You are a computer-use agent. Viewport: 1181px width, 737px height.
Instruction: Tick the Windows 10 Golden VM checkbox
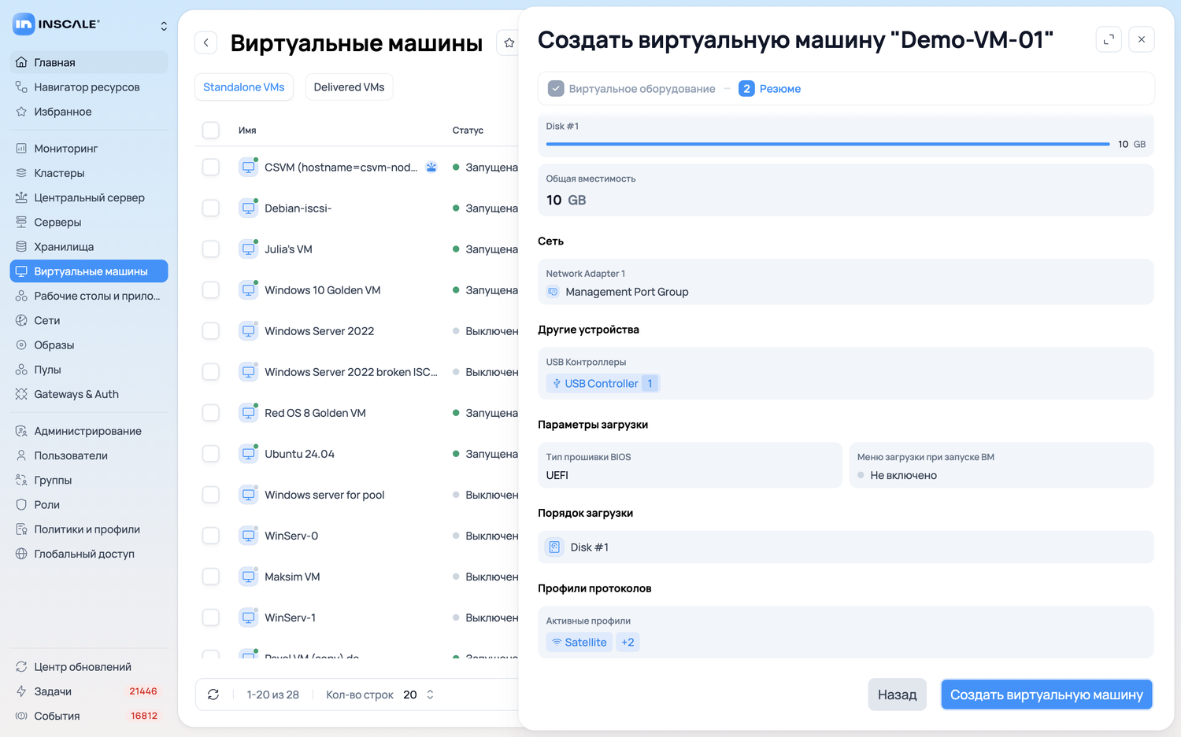pos(211,290)
